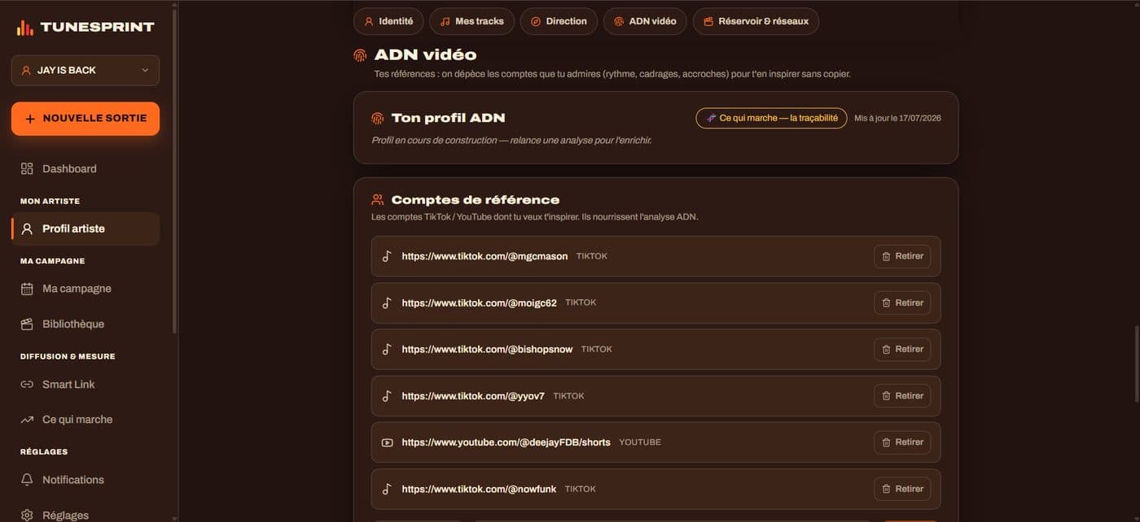Open Réglages in the sidebar

(85, 515)
